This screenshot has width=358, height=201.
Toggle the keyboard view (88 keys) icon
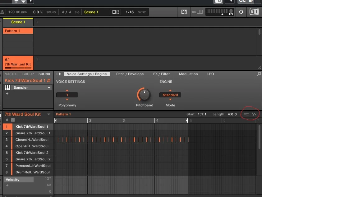click(197, 12)
